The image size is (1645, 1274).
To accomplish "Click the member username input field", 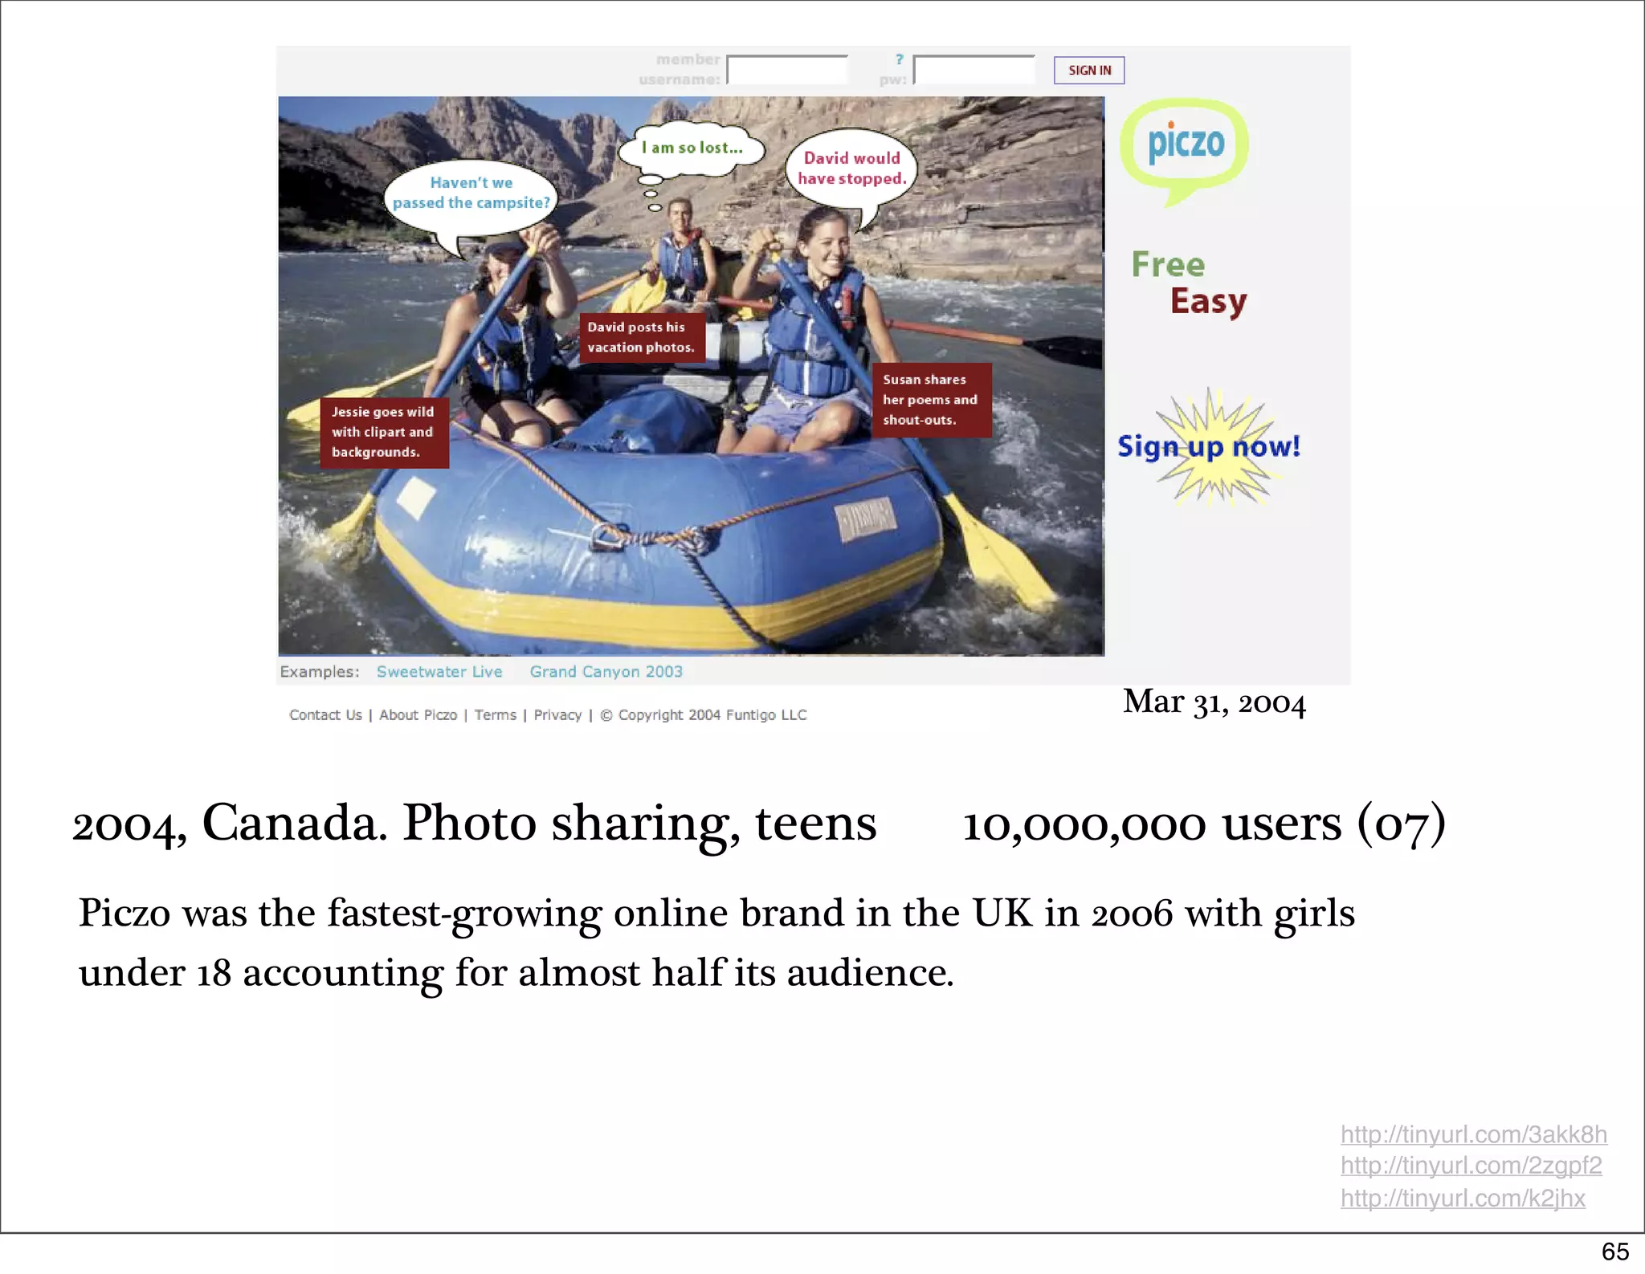I will click(787, 70).
